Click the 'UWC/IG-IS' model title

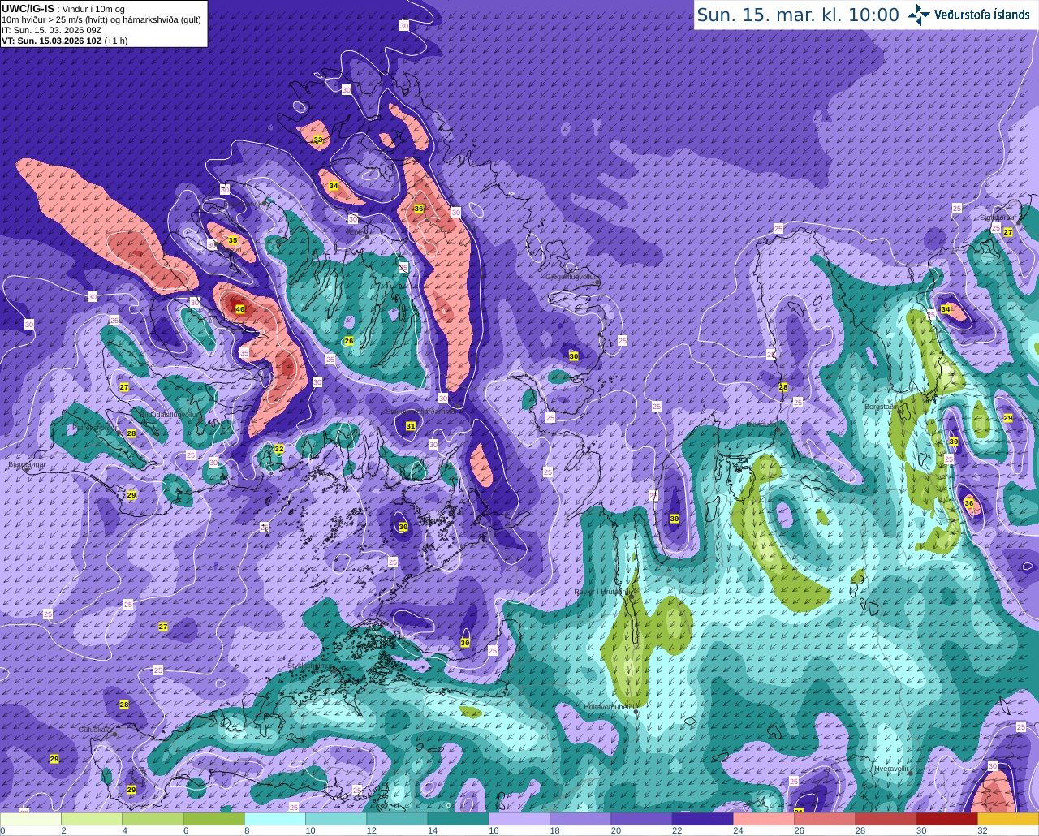click(x=28, y=8)
